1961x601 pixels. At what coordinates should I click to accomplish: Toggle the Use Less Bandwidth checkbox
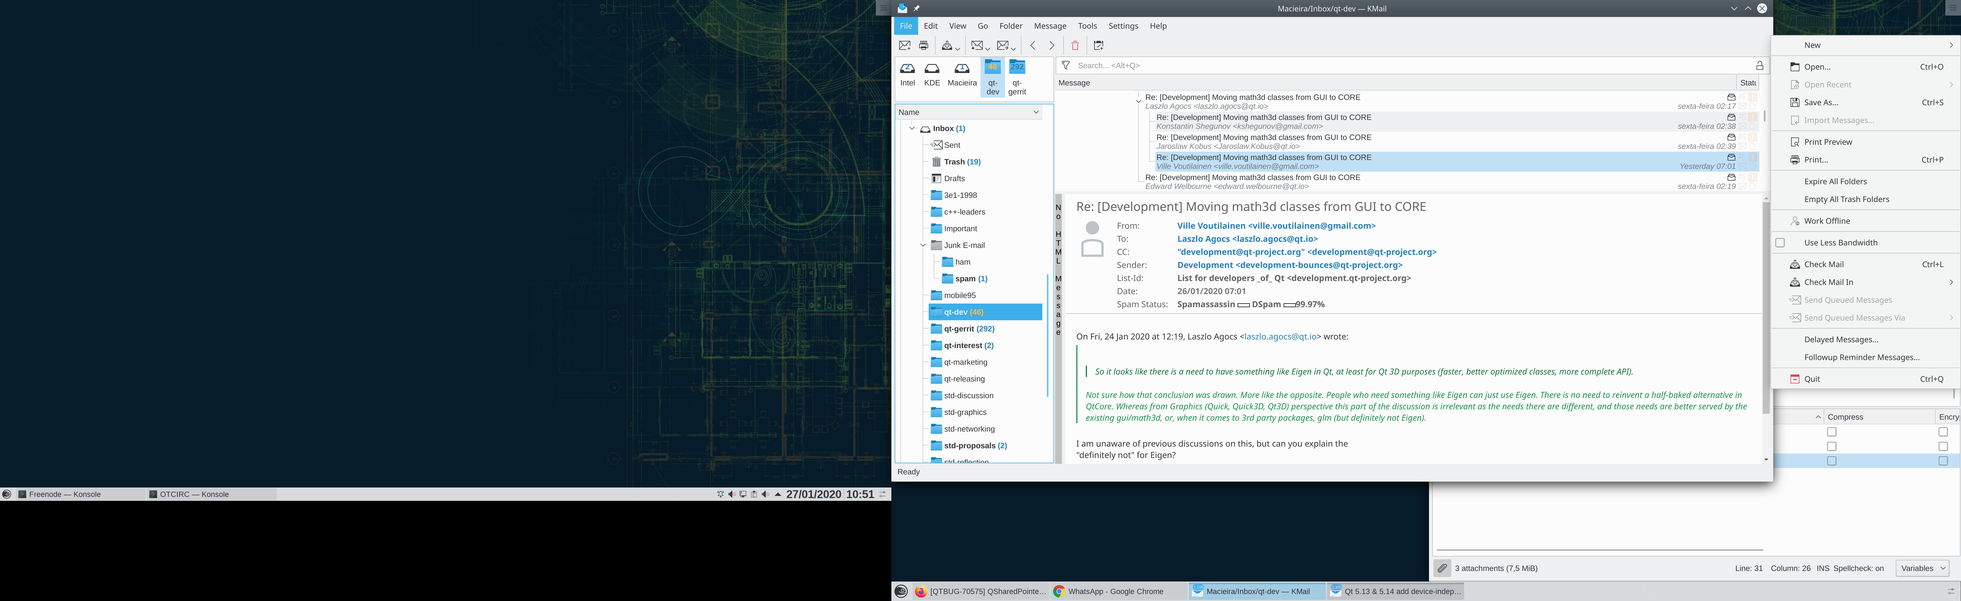1780,243
